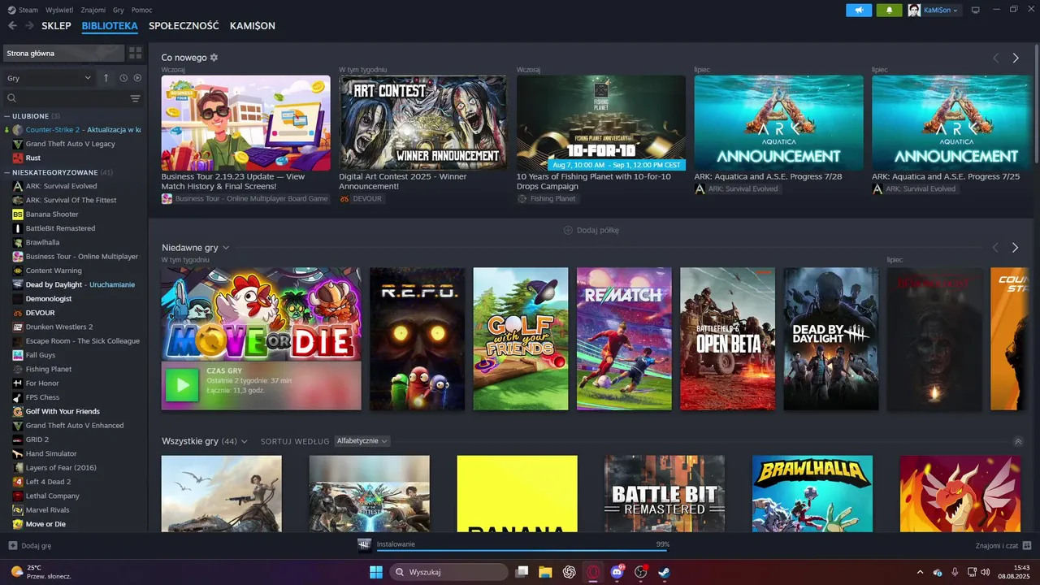Open Business Tour 2.19.23 Update news
1040x585 pixels.
click(245, 123)
